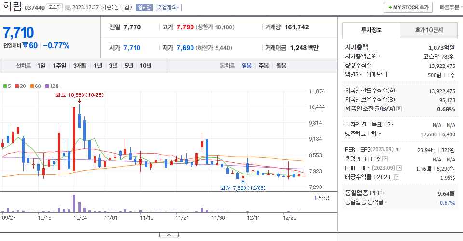Click the 실시간 real-time button
Screen dimensions: 463x241
pyautogui.click(x=144, y=7)
